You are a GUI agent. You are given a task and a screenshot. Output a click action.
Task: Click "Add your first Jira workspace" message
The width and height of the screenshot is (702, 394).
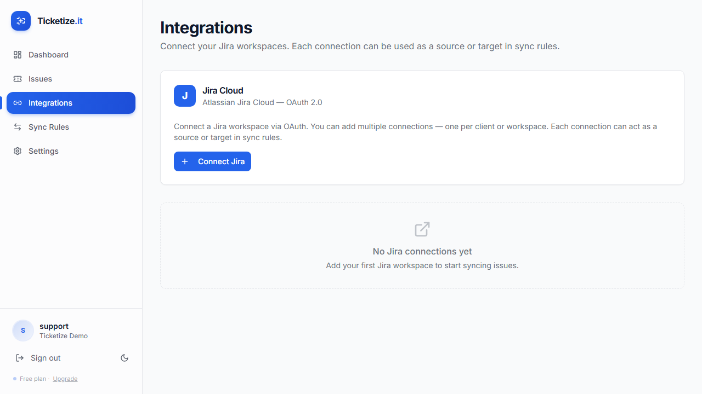point(422,265)
